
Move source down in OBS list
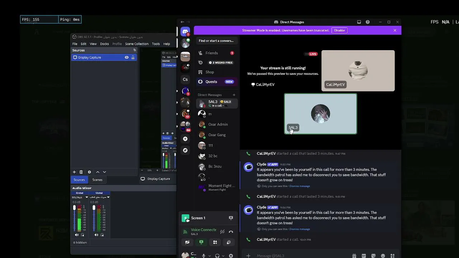coord(104,172)
